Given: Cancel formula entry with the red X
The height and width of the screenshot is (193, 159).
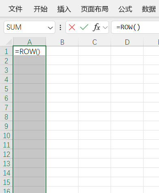Looking at the screenshot, I should click(72, 27).
